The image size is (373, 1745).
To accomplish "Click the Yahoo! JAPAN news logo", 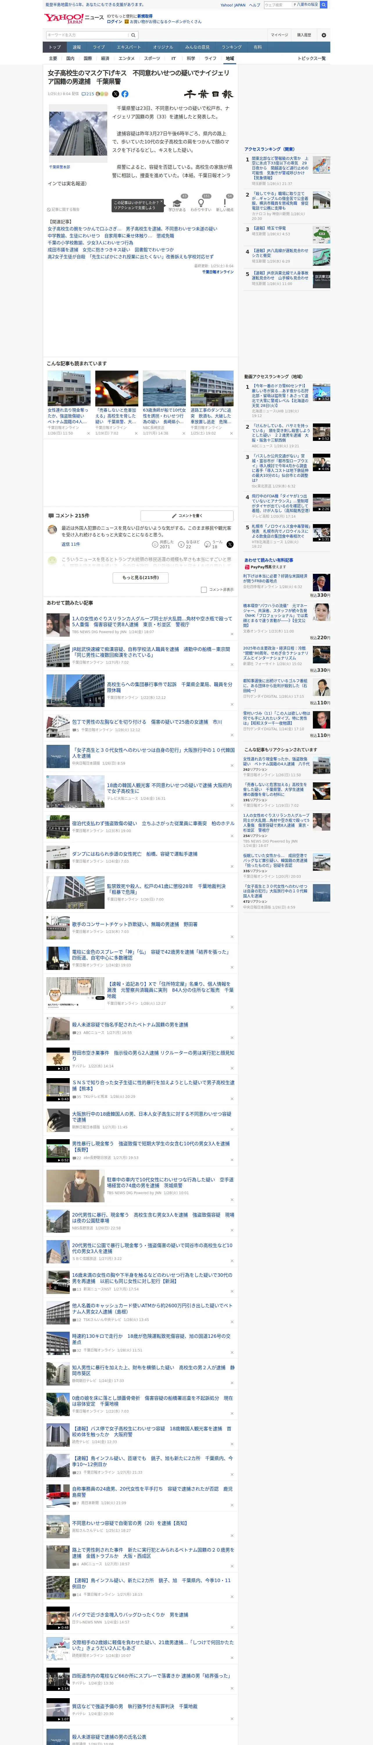I will coord(74,18).
